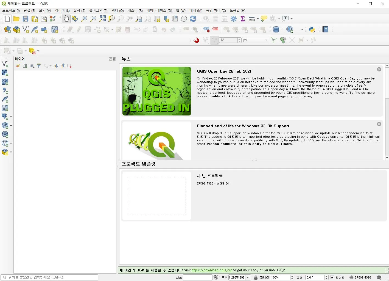This screenshot has width=389, height=281.
Task: Open the new print layout icon
Action: pyautogui.click(x=35, y=19)
